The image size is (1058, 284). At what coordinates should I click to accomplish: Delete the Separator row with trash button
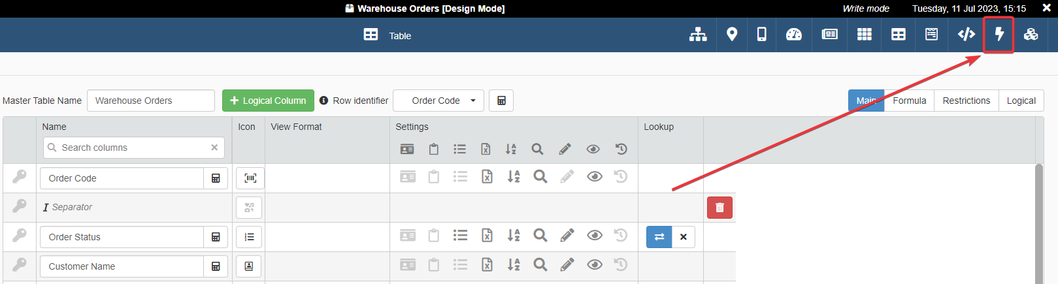coord(719,208)
